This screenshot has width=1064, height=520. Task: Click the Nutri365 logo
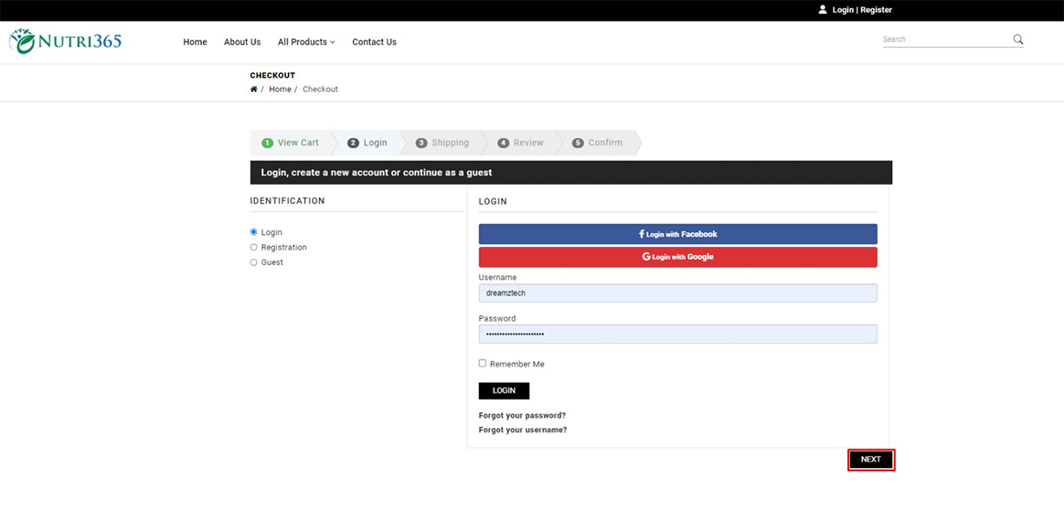[65, 42]
